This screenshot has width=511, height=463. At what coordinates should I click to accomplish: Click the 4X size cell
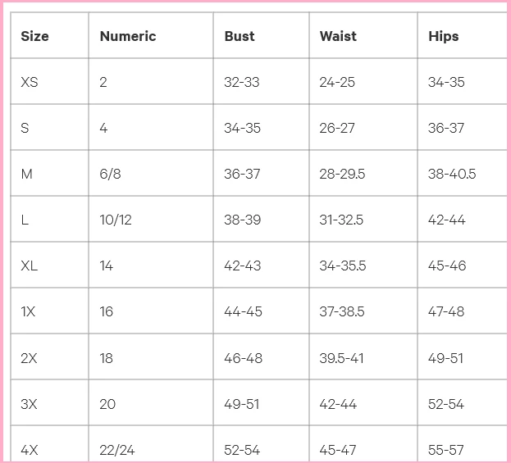point(30,450)
